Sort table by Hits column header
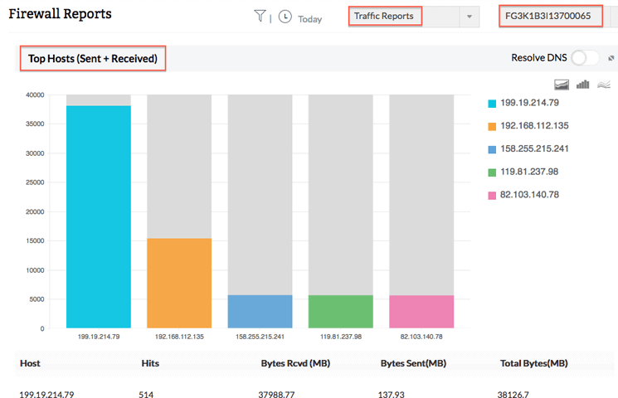The height and width of the screenshot is (398, 618). click(150, 363)
